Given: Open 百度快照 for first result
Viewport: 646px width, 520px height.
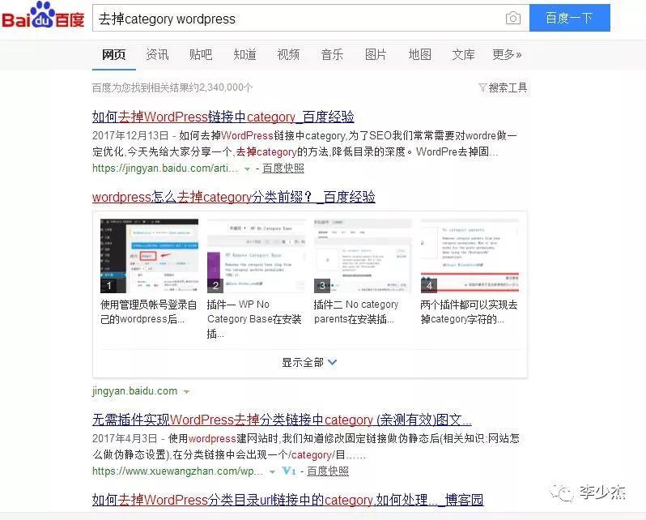Looking at the screenshot, I should pos(283,168).
